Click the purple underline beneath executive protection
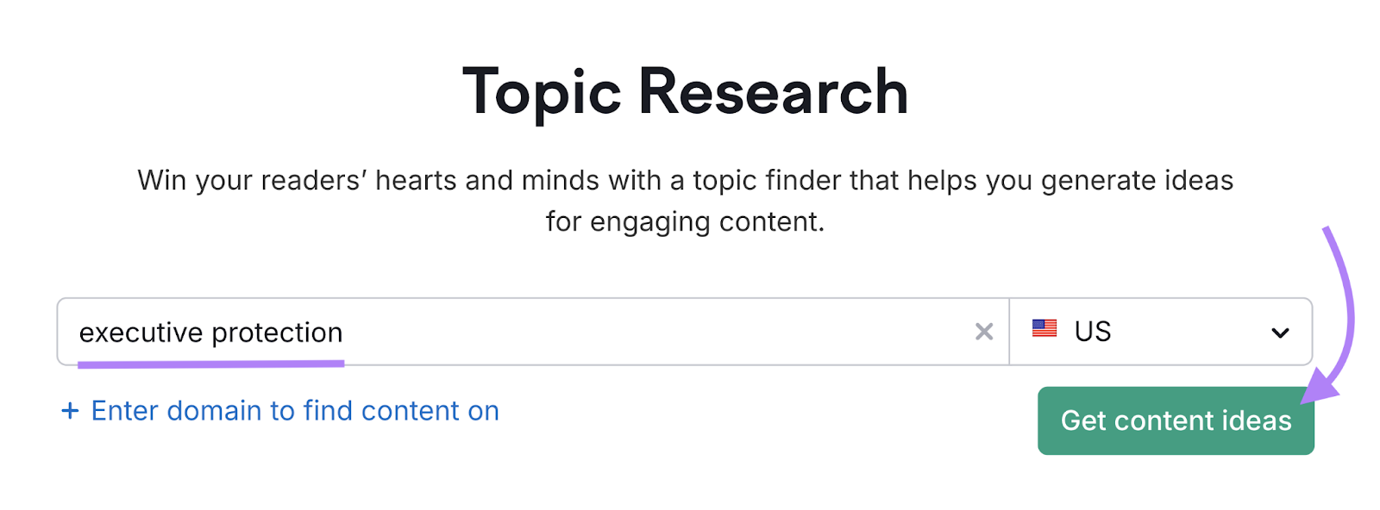The height and width of the screenshot is (510, 1380). 211,363
